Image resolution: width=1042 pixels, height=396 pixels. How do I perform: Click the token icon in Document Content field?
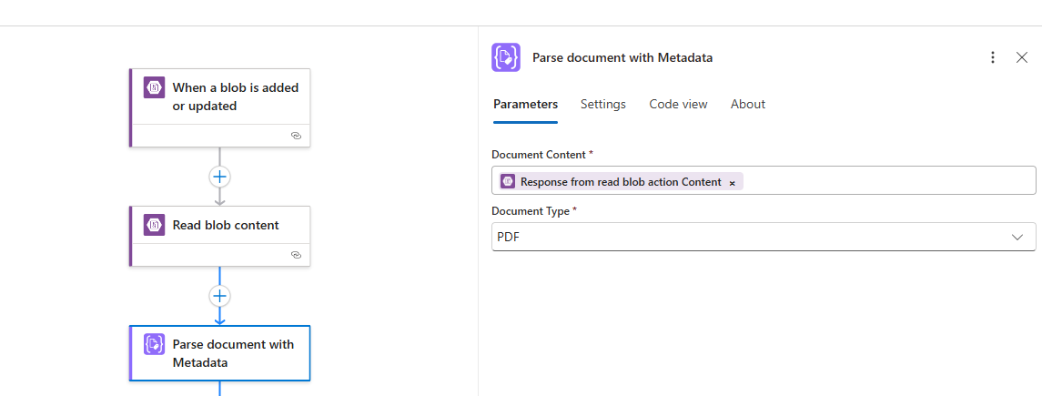click(x=508, y=182)
